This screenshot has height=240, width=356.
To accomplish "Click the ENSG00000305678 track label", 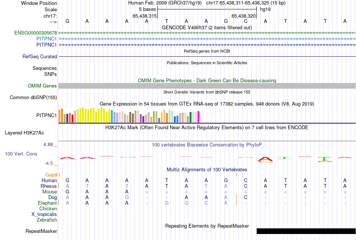I will (36, 33).
